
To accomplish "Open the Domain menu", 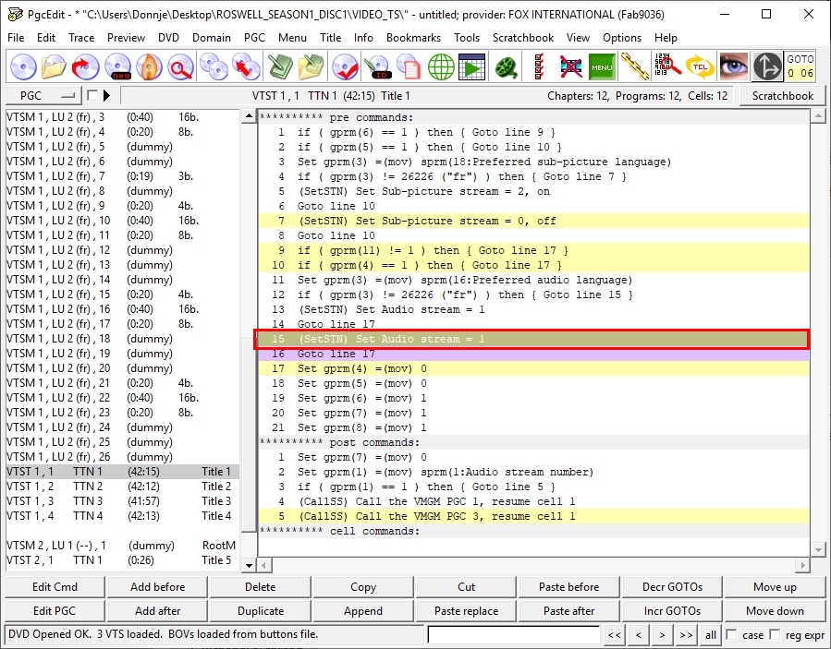I will coord(212,38).
